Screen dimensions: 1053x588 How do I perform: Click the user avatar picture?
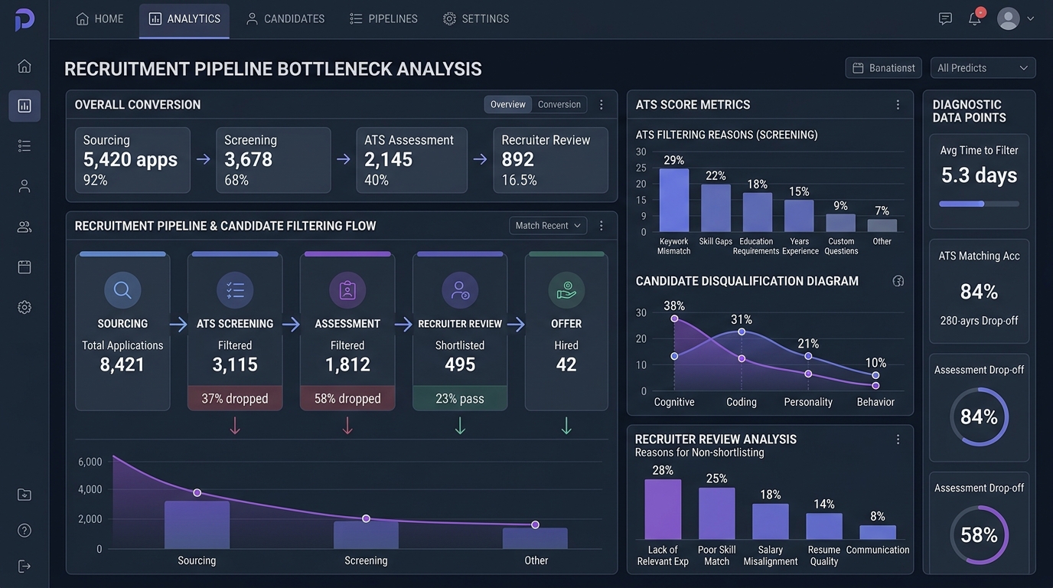(1009, 18)
